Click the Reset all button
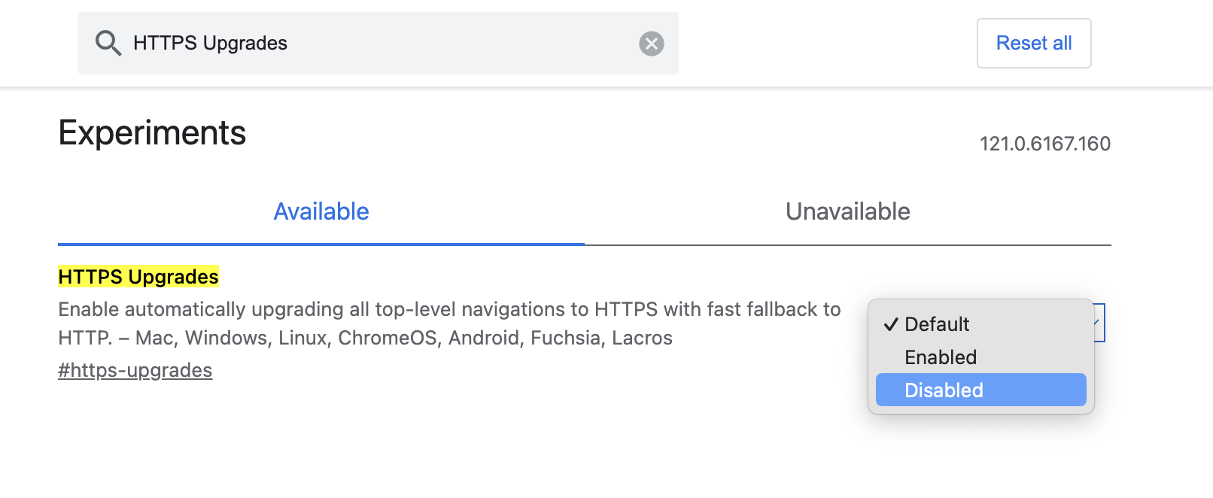The image size is (1213, 498). click(1034, 43)
